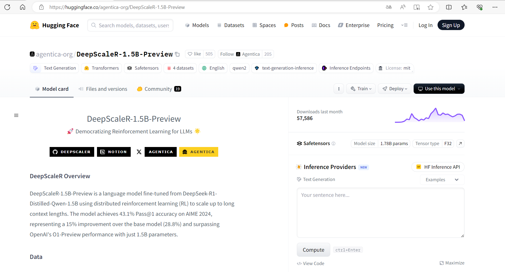
Task: Focus the search models input field
Action: 130,25
